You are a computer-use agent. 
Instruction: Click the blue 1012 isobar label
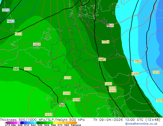click(11, 21)
